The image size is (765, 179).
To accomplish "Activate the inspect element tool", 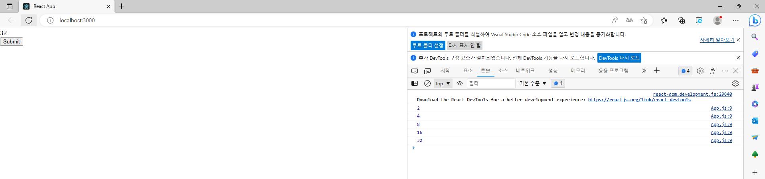I will (415, 71).
